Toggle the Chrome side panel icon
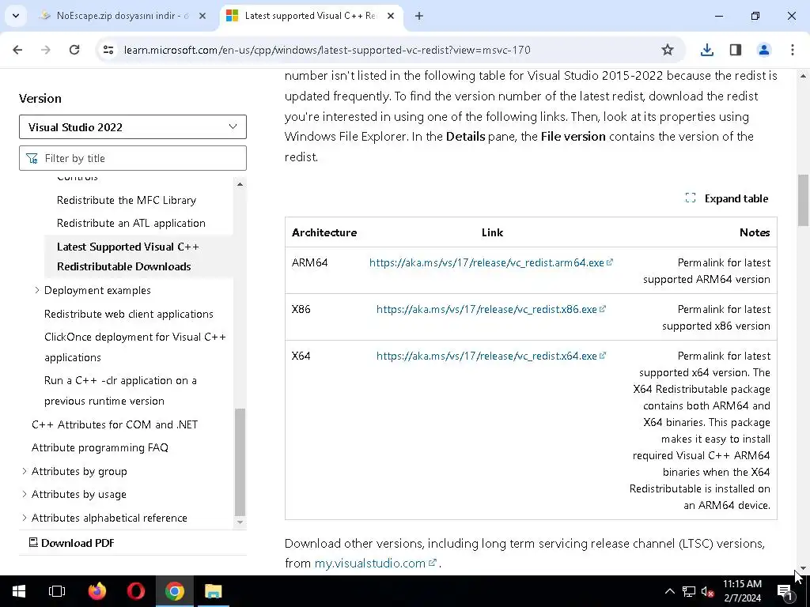 [735, 50]
